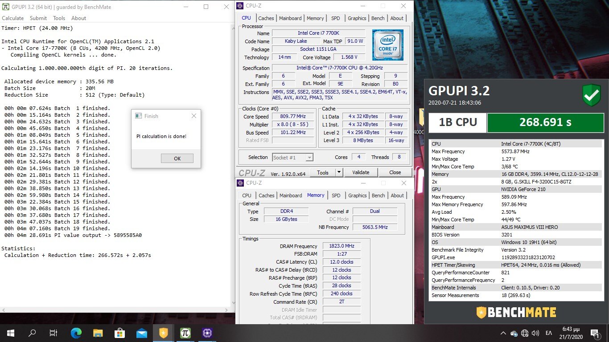Open the Mail app from the taskbar
Viewport: 609px width, 342px height.
141,333
